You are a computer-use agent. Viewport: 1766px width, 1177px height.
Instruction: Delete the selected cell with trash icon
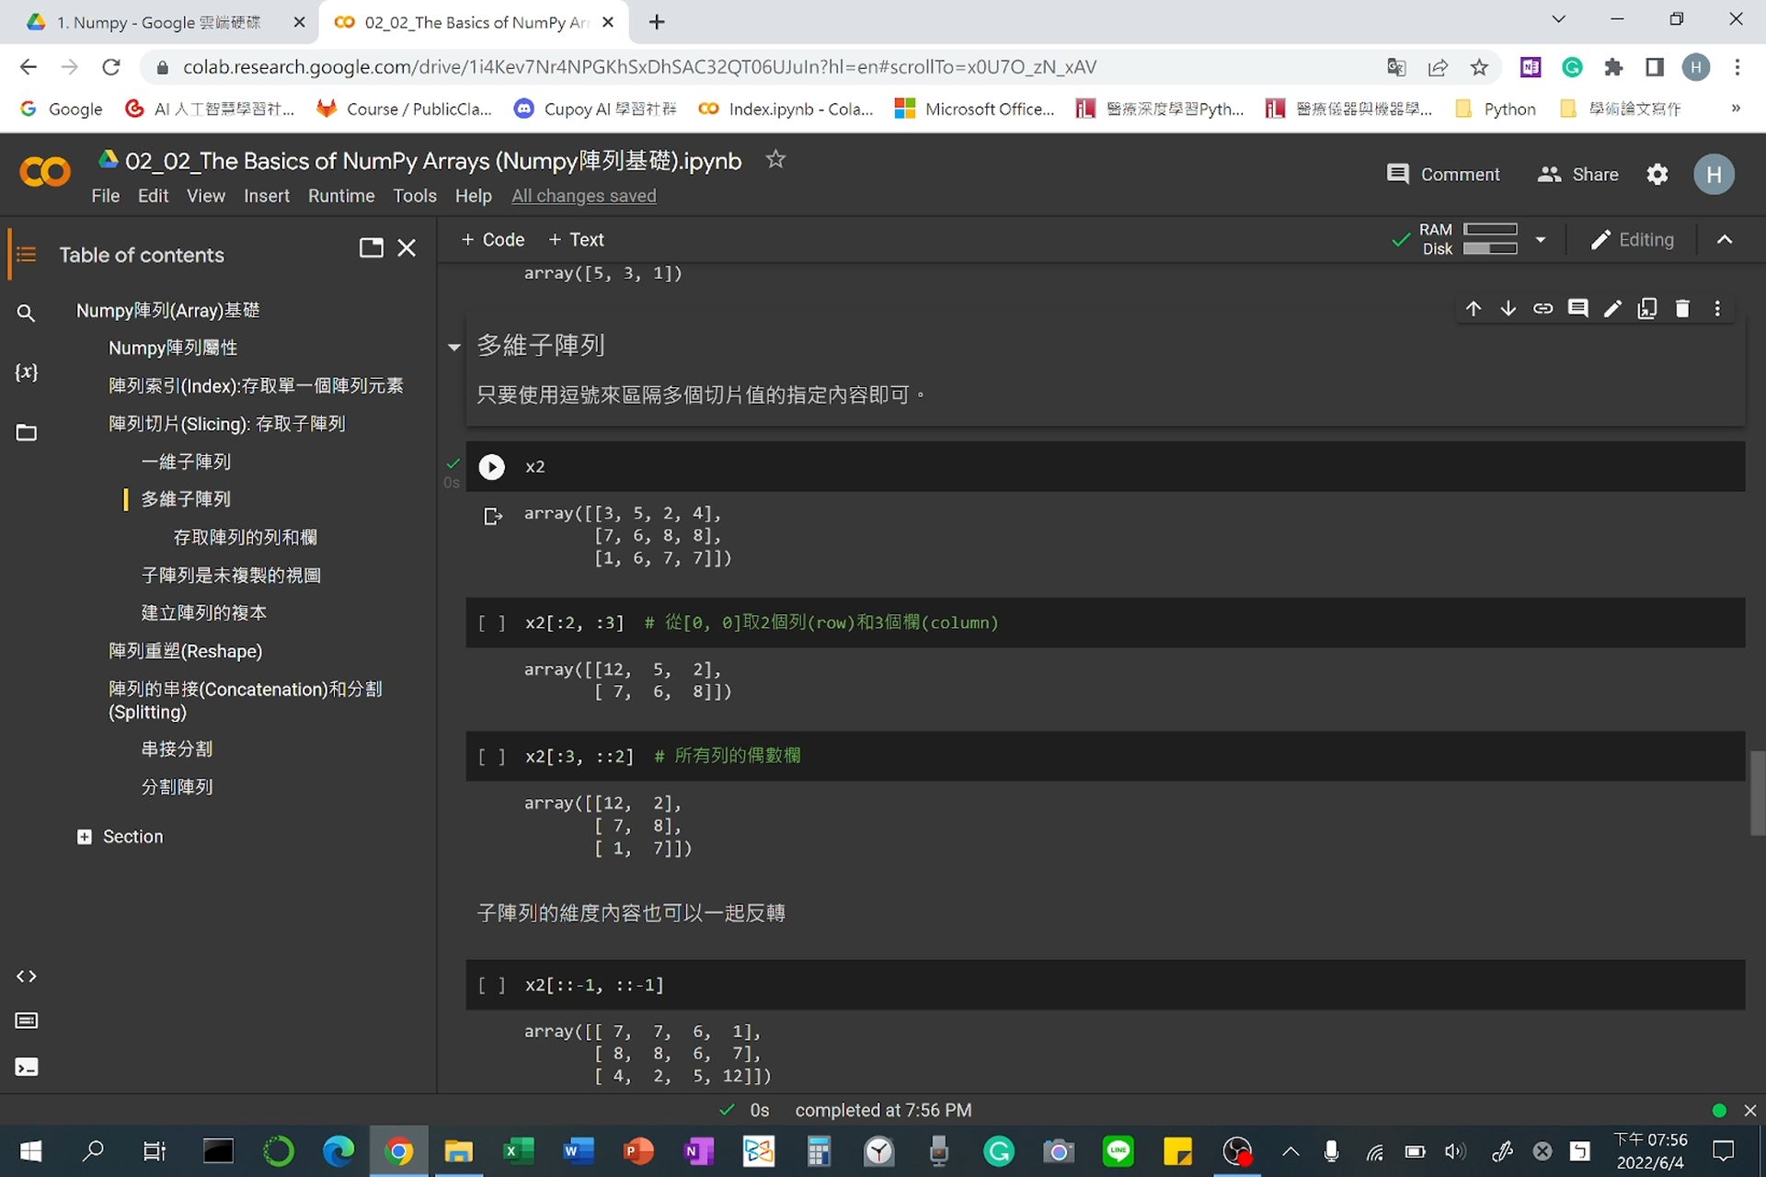[x=1682, y=308]
